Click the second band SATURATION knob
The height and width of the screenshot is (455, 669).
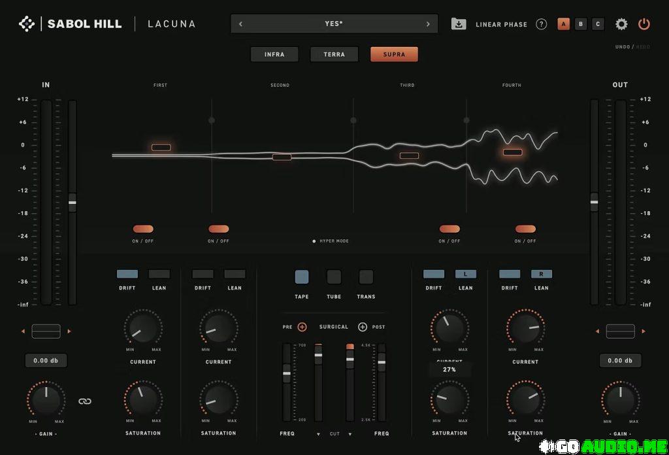[218, 399]
